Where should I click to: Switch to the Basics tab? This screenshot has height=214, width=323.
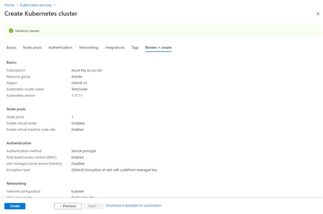tap(11, 47)
